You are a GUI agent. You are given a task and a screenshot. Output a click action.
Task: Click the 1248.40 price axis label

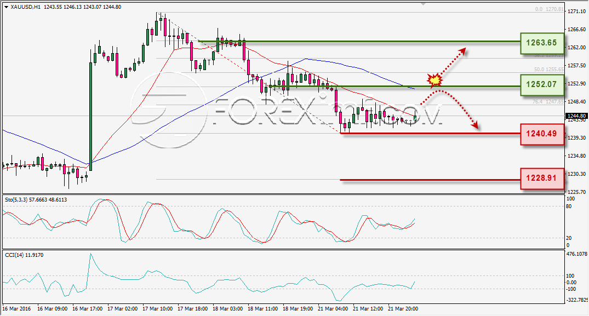[x=576, y=101]
